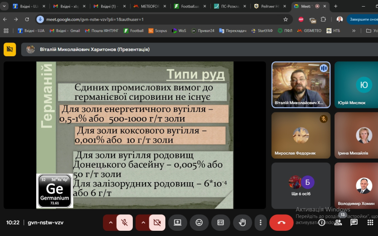Toggle closed captions
This screenshot has width=378, height=236.
(221, 222)
